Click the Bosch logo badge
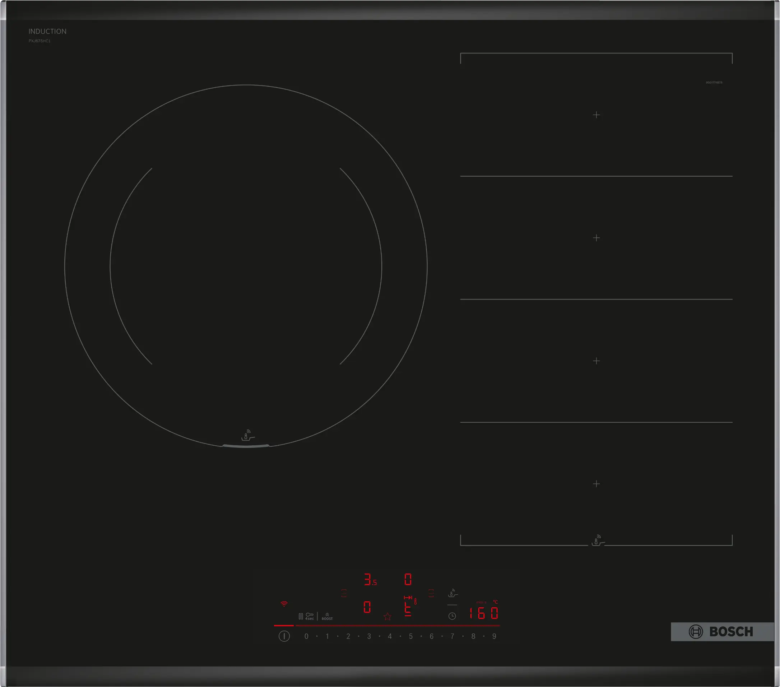Viewport: 780px width, 687px height. click(722, 632)
